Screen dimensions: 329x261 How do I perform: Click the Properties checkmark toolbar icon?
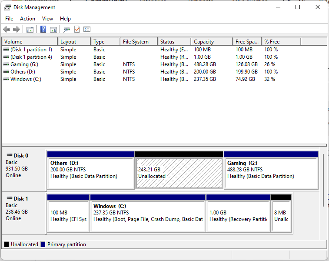coord(77,29)
